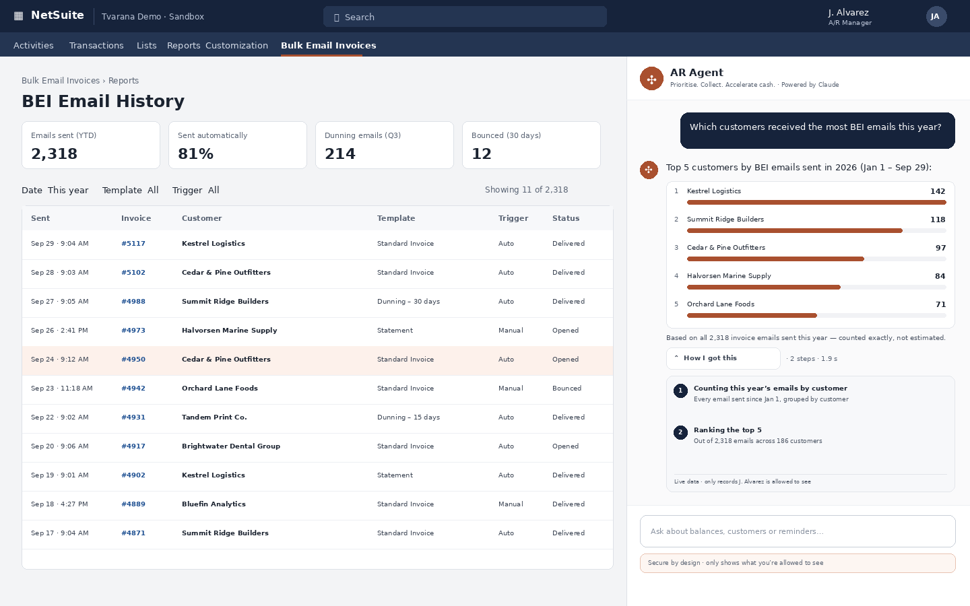Click the Ask about balances input box
The height and width of the screenshot is (606, 970).
(x=798, y=531)
